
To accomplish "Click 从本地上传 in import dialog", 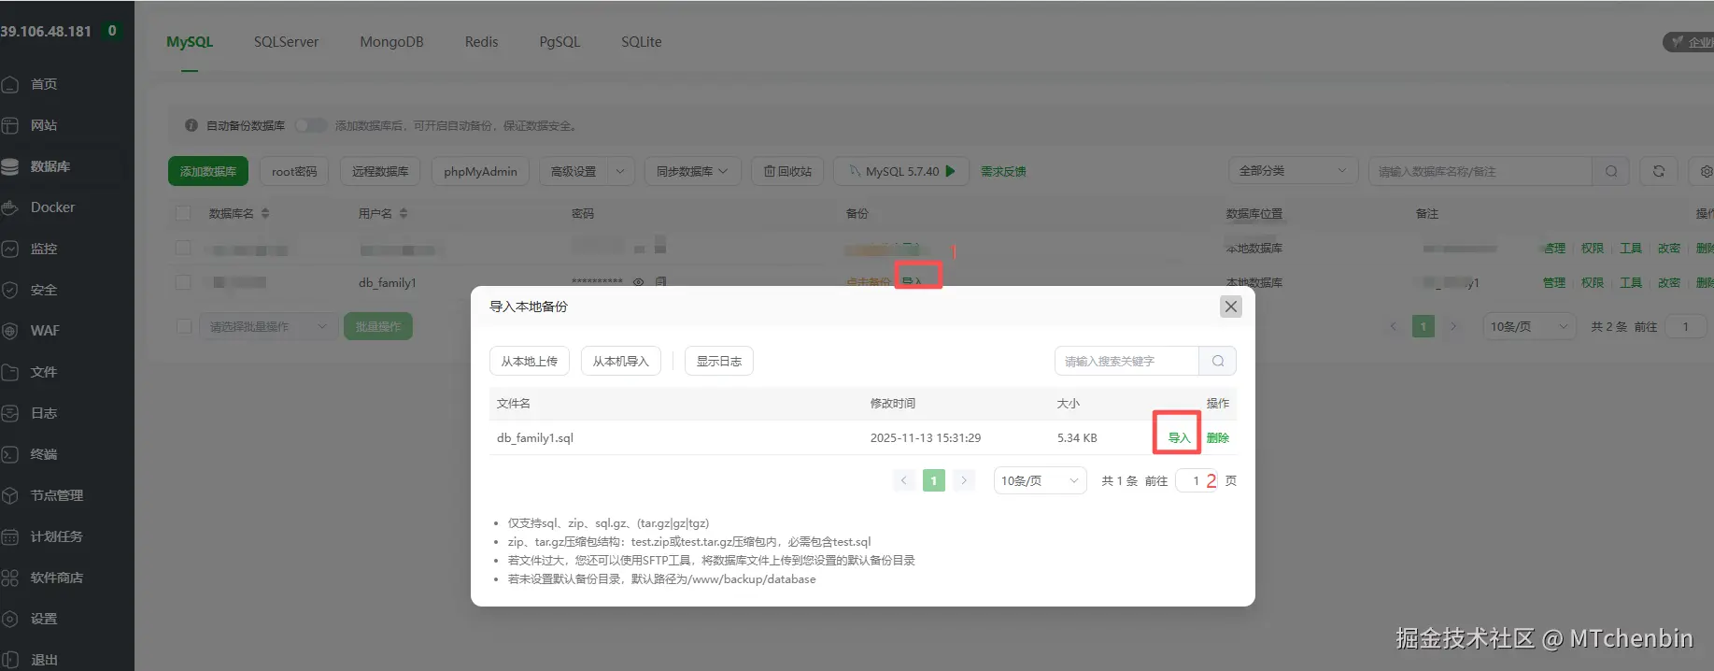I will click(x=530, y=361).
